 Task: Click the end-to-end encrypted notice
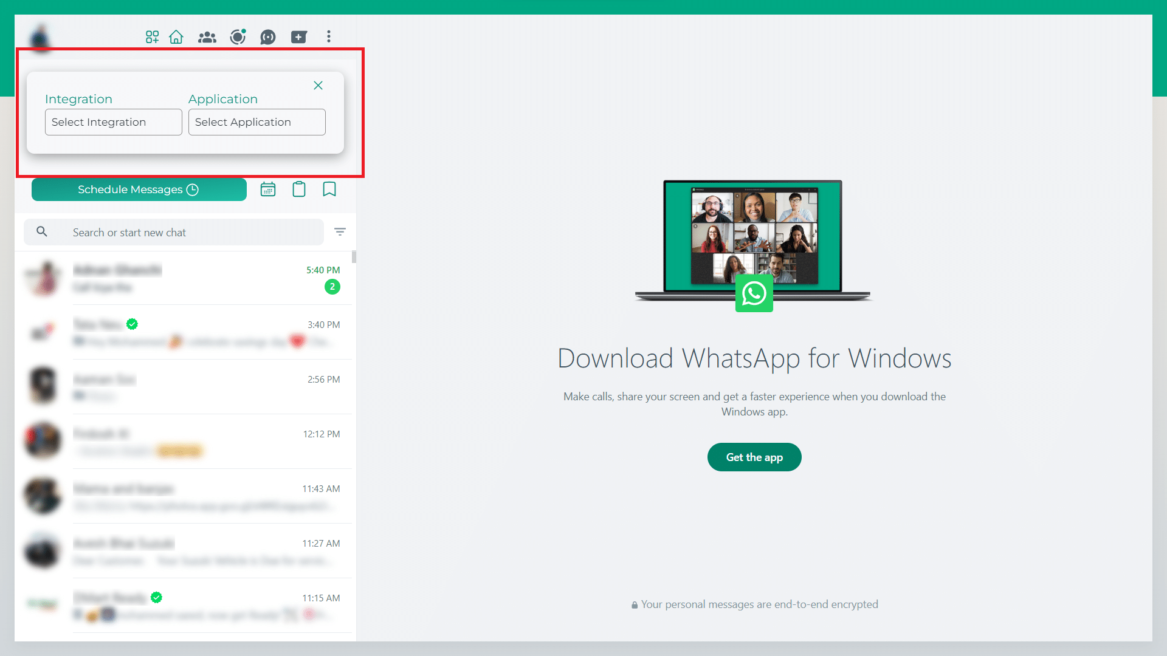coord(754,604)
